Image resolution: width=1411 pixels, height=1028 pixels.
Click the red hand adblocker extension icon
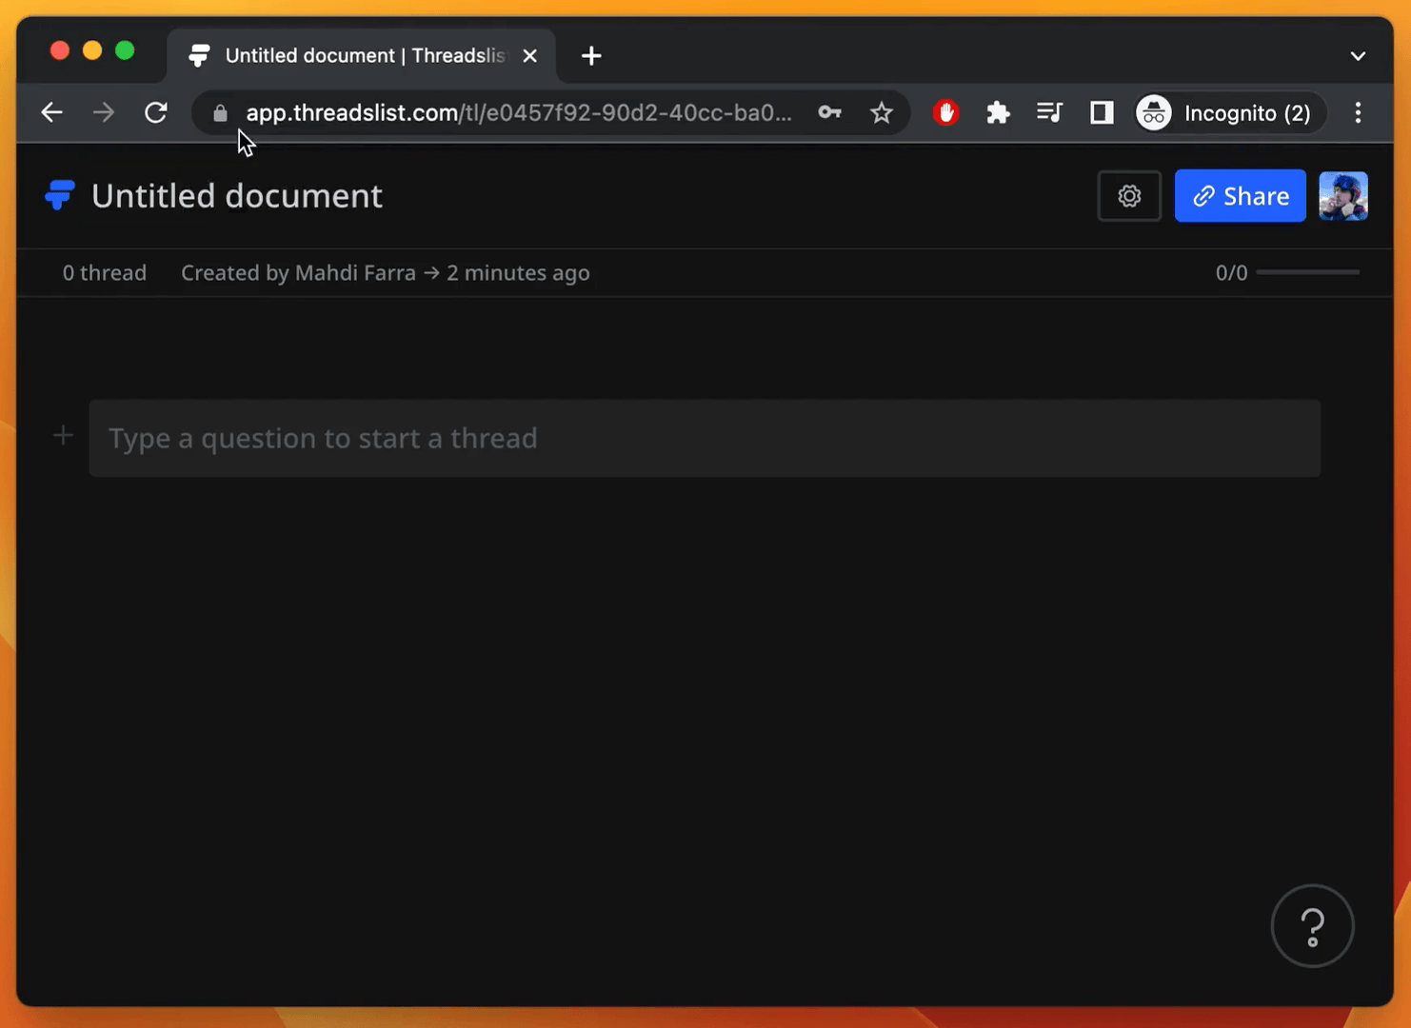tap(945, 112)
